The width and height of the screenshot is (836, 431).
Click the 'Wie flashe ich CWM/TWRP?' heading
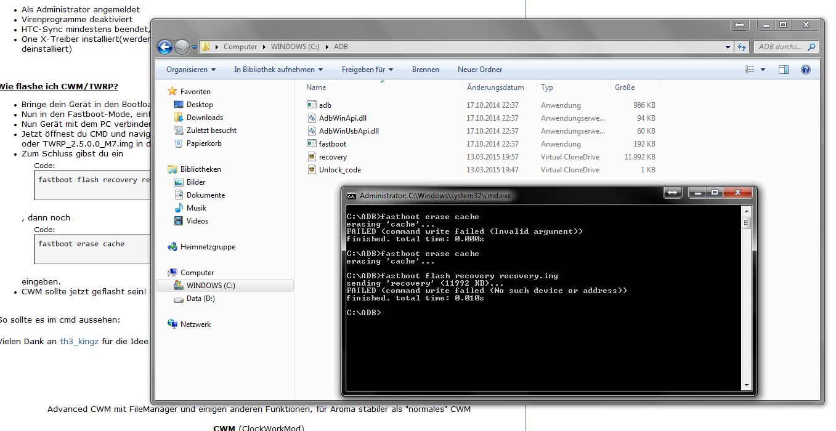(x=59, y=86)
